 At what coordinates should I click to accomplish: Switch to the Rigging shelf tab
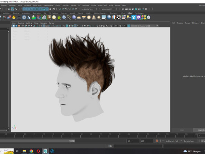(x=16, y=13)
